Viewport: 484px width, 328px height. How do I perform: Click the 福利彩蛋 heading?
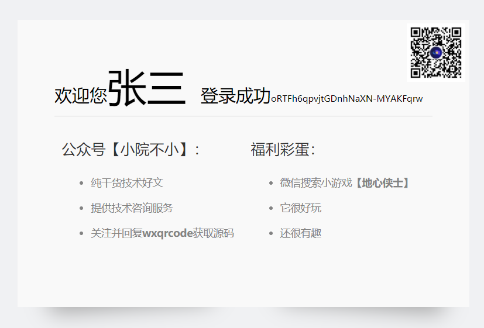[283, 150]
